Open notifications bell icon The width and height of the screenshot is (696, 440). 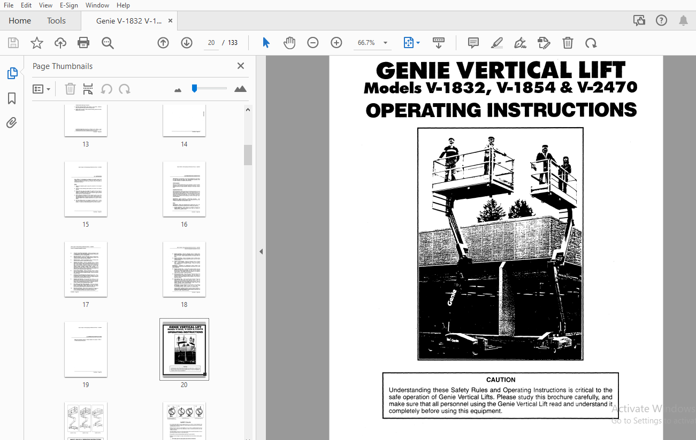tap(683, 20)
